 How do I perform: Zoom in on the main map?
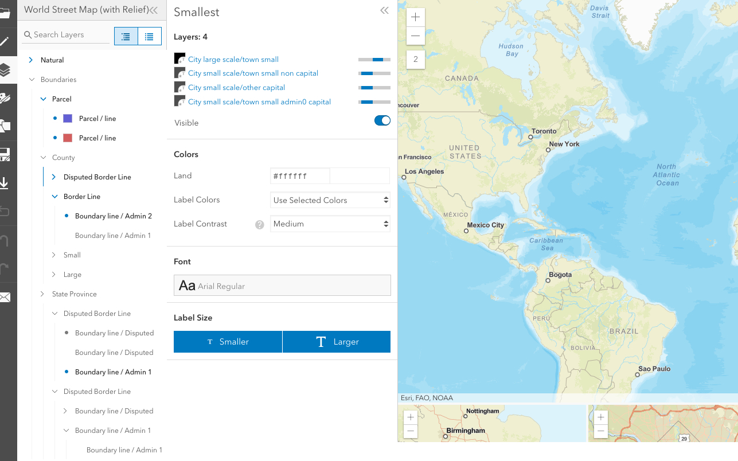pyautogui.click(x=416, y=17)
